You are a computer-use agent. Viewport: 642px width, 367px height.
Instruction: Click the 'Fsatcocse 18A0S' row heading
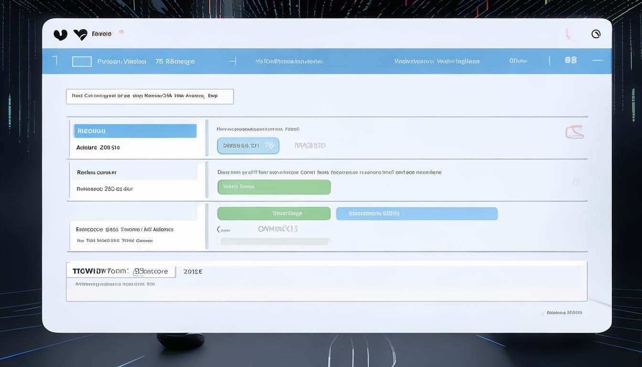pos(125,229)
